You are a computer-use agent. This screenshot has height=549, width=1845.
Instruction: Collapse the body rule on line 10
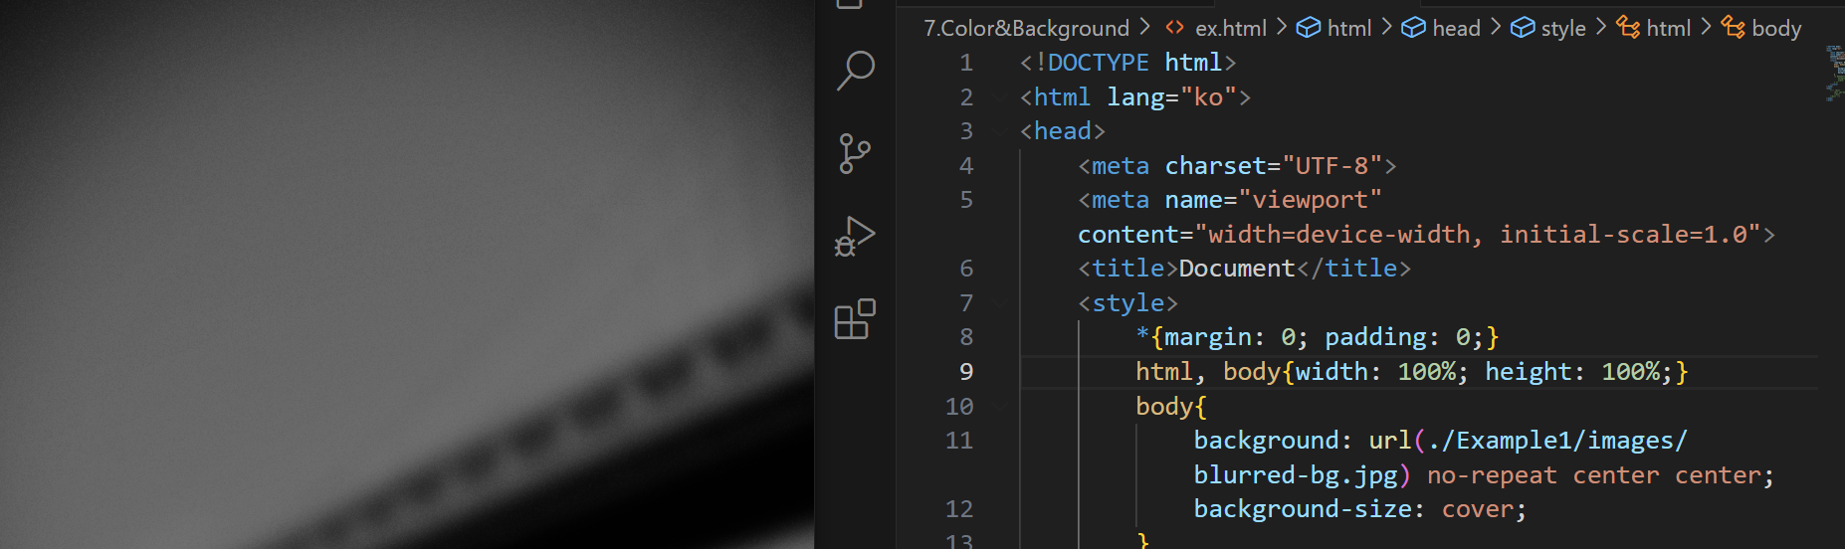tap(999, 407)
